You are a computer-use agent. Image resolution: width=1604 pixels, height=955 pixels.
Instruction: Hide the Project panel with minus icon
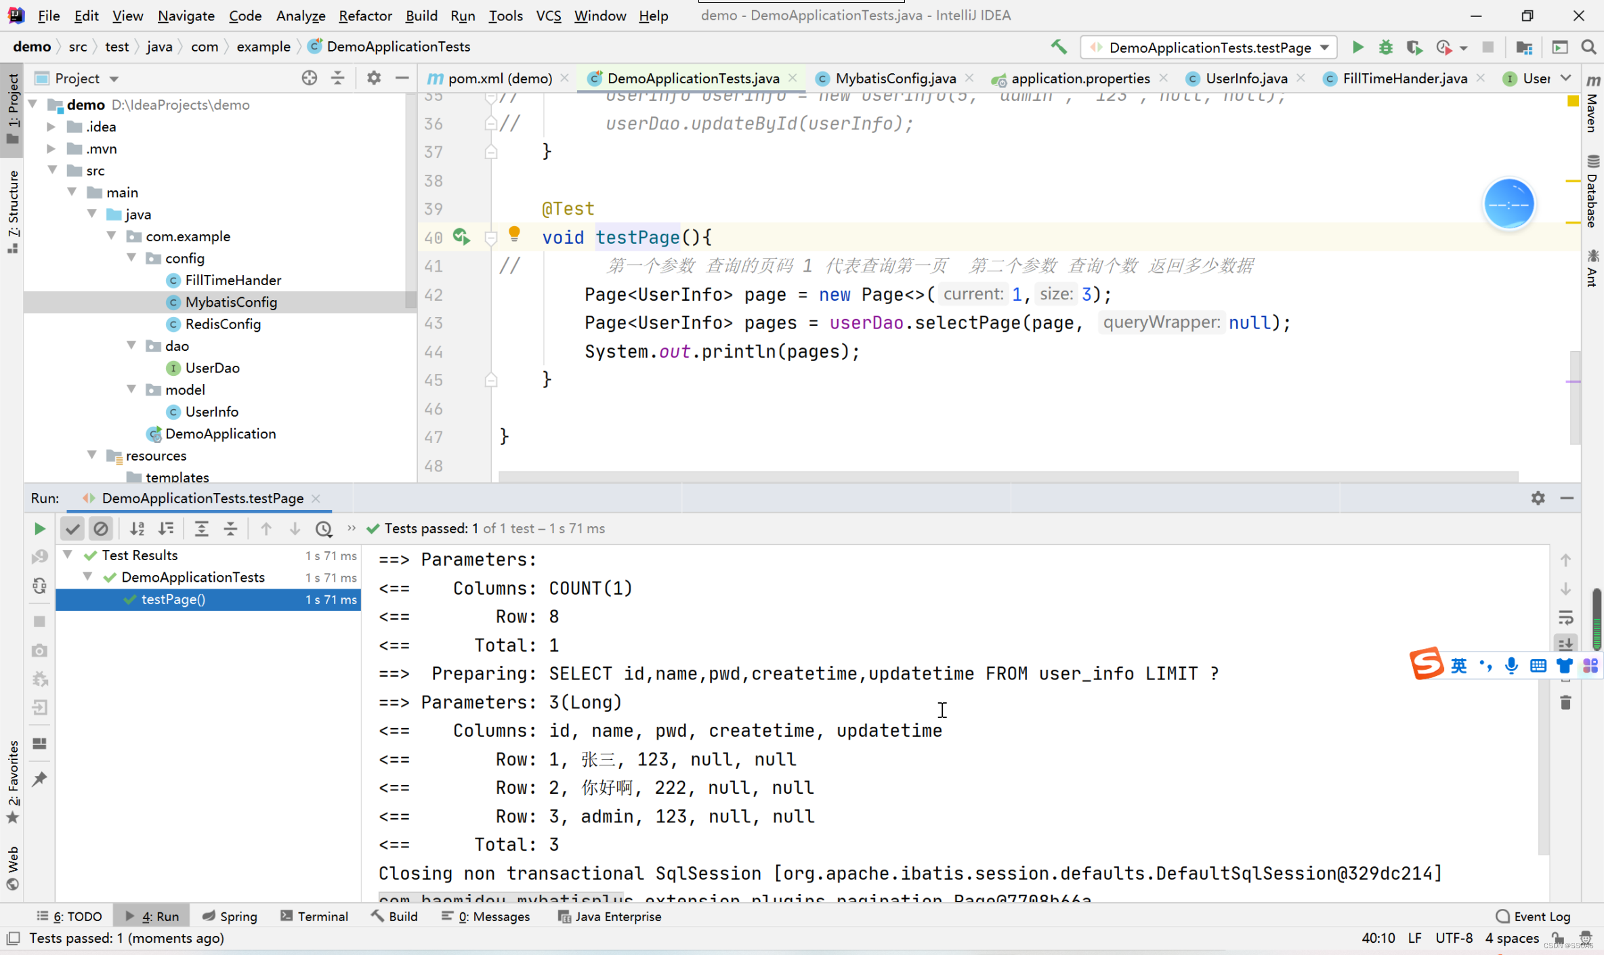pos(402,78)
